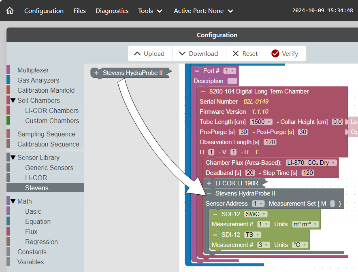Collapse the Stevens HydraProbe II workspace block

pos(209,193)
